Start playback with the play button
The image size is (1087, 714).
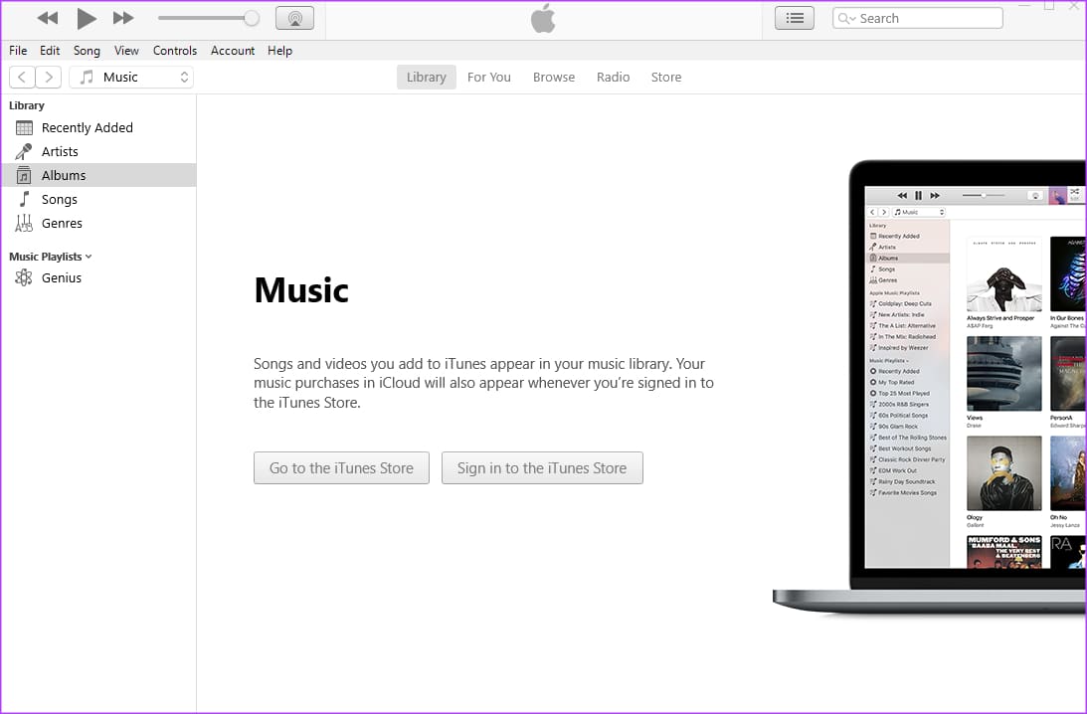coord(86,18)
